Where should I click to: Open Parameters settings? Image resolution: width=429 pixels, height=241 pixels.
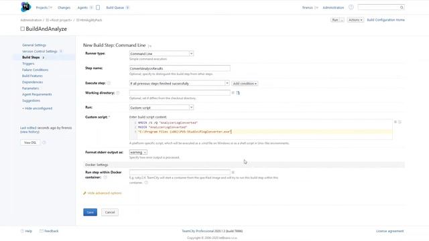[30, 88]
